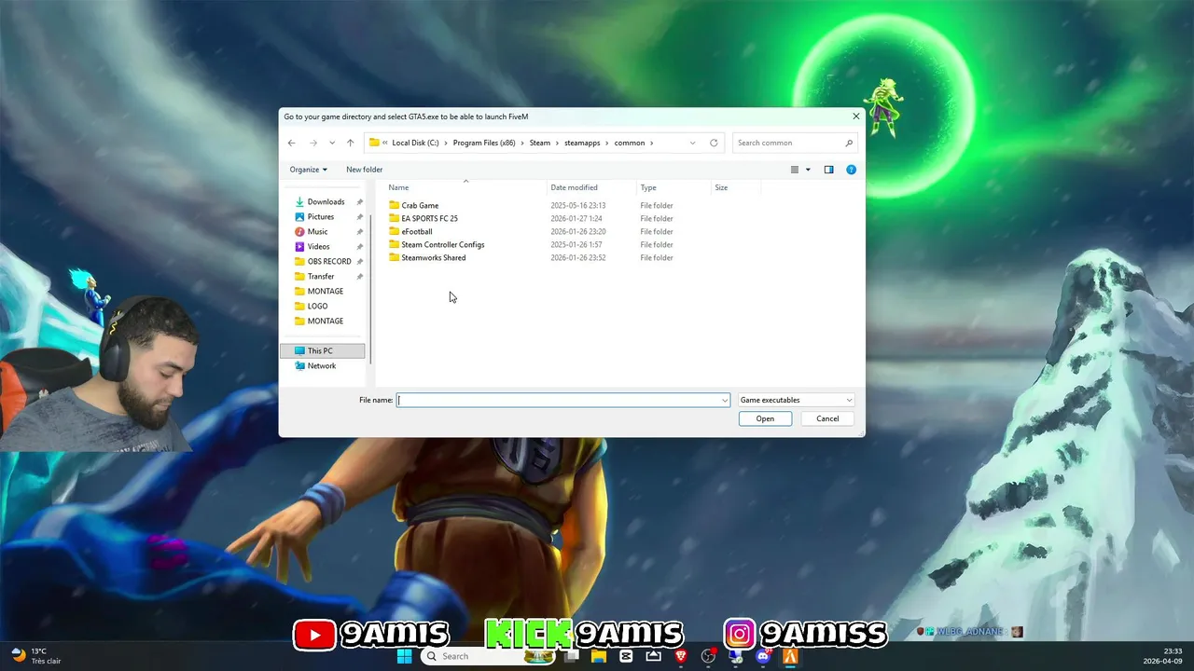Click the 2026-01-27 1:24 date cell

tap(576, 218)
